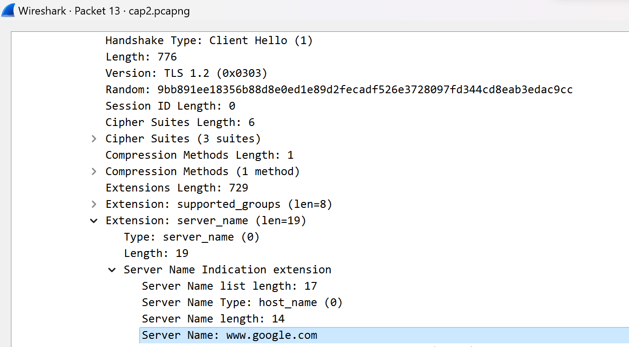Expand the supported_groups extension node
Viewport: 629px width, 347px height.
94,204
